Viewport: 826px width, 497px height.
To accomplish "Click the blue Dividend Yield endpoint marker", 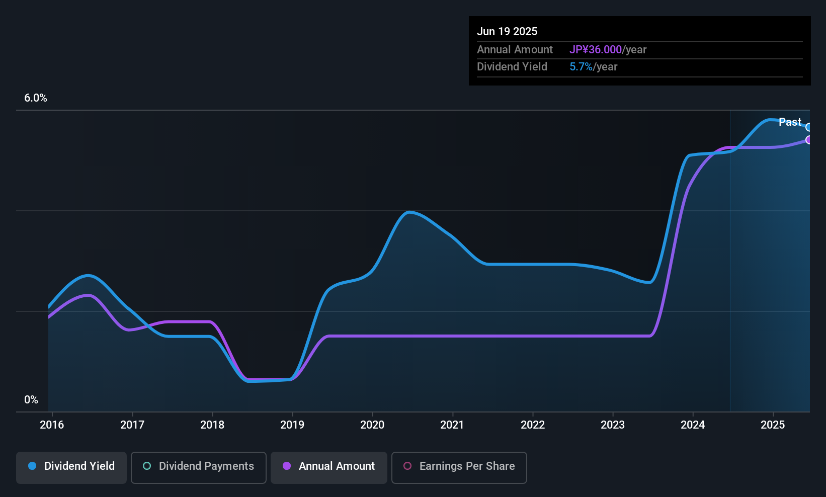I will pyautogui.click(x=808, y=127).
